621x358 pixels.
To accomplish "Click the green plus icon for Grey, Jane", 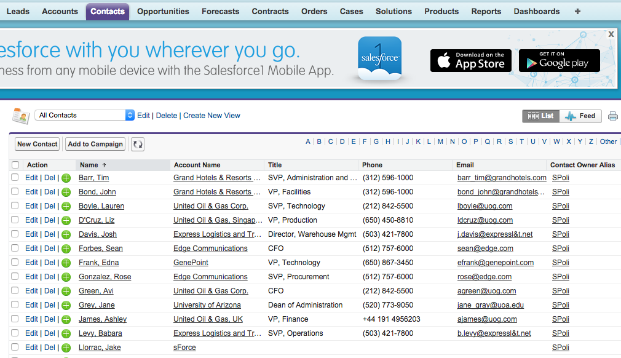I will (66, 305).
